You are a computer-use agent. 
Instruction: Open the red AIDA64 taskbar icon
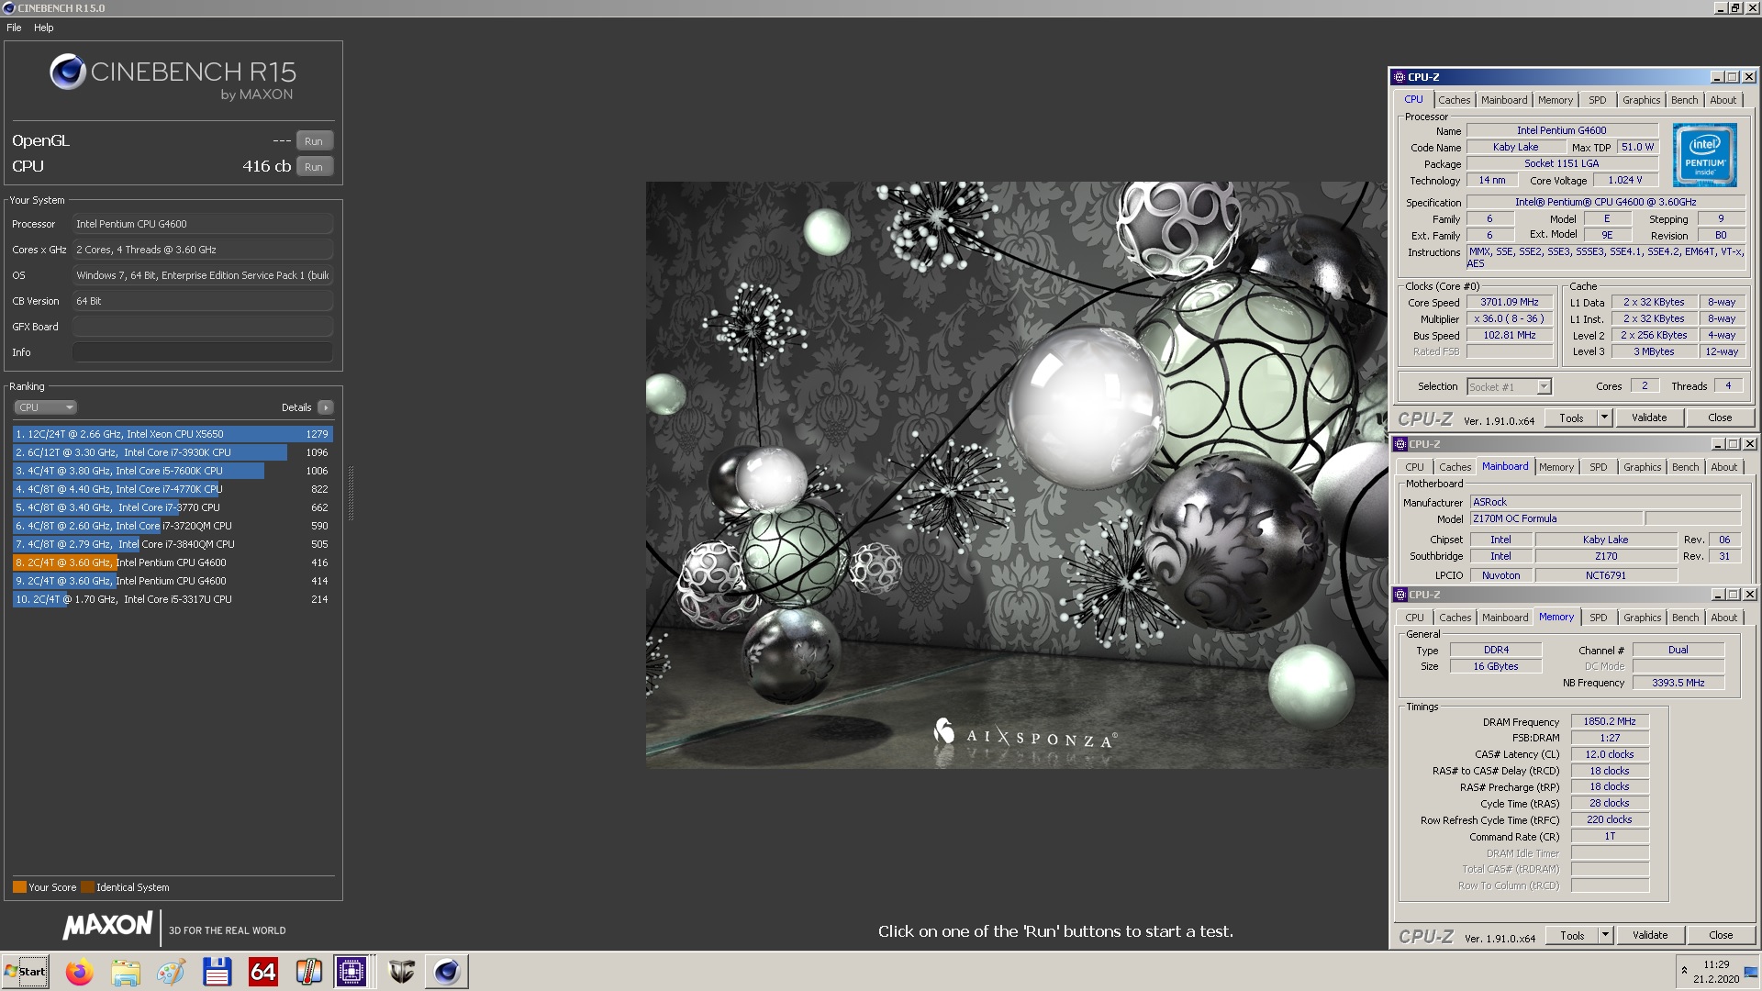[263, 972]
